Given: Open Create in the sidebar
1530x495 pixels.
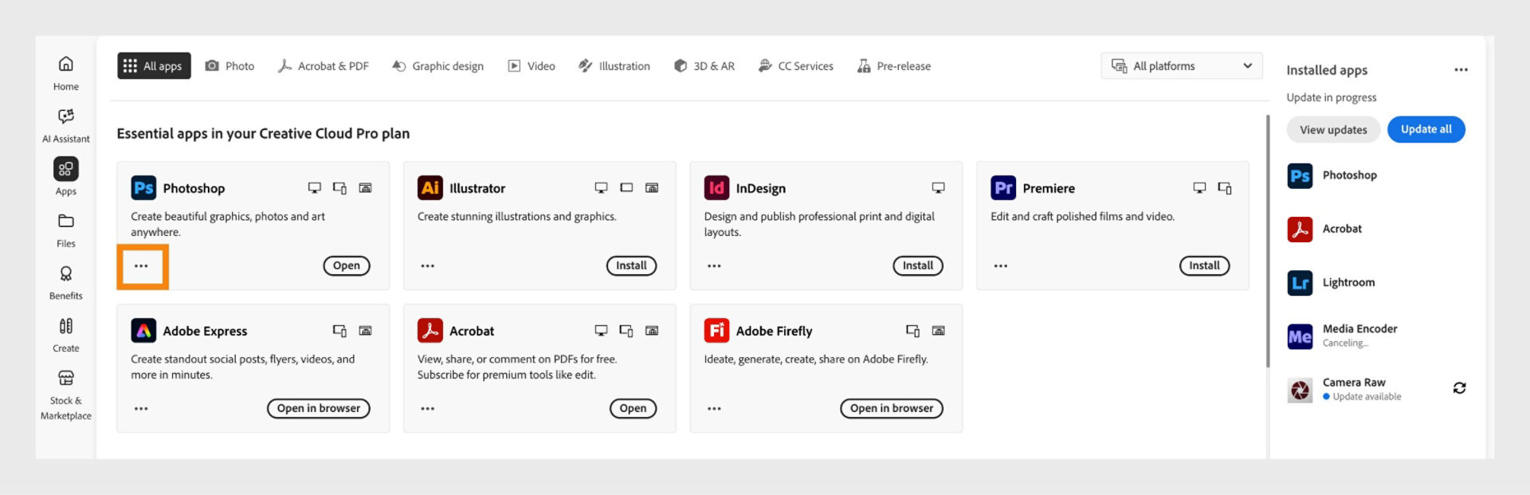Looking at the screenshot, I should click(x=66, y=335).
